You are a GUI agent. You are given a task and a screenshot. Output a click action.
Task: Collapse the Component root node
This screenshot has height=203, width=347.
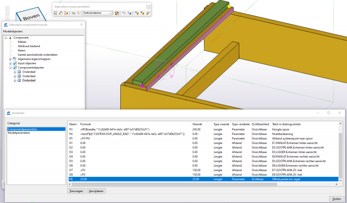click(x=5, y=38)
